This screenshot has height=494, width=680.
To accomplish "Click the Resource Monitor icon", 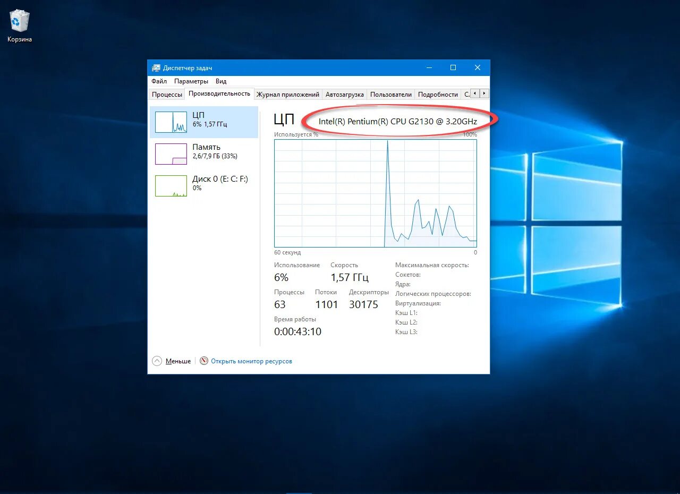I will pyautogui.click(x=204, y=361).
